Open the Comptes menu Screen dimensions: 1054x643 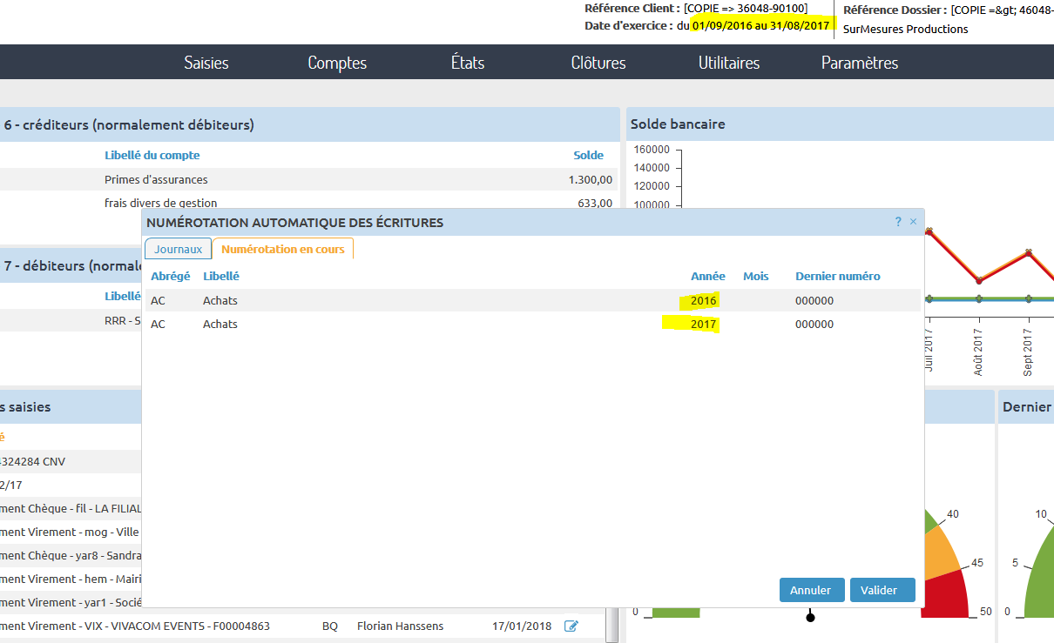point(337,63)
